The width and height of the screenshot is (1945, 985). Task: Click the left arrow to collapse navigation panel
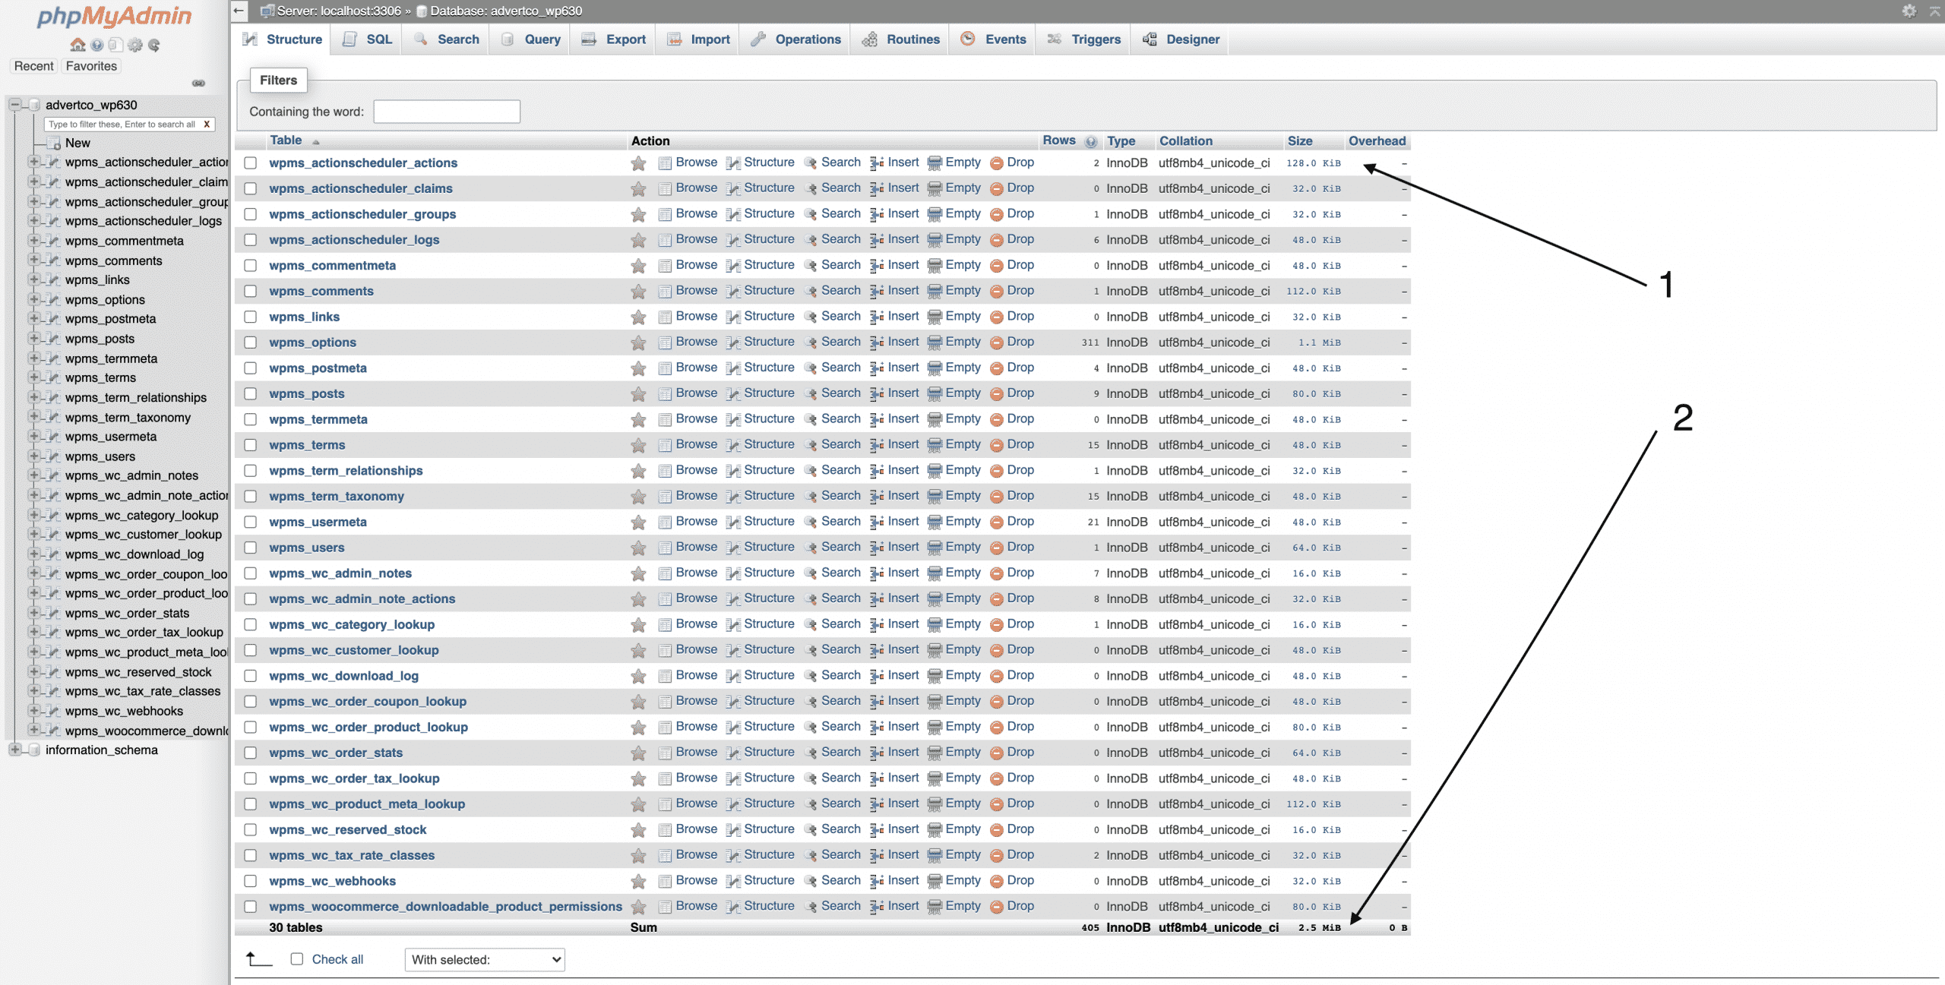tap(239, 11)
